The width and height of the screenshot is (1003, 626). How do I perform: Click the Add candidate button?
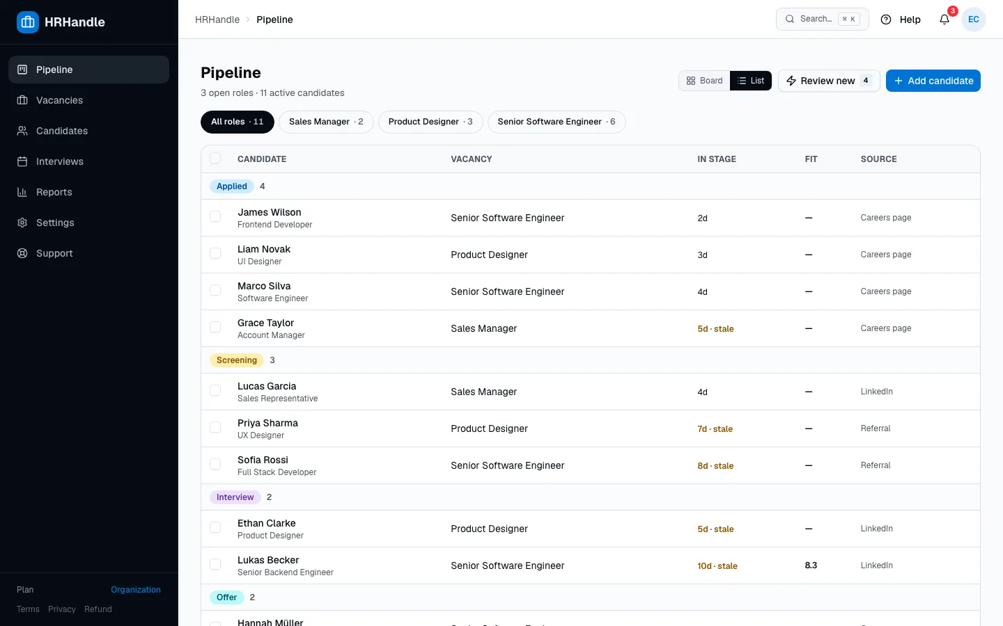[x=933, y=81]
